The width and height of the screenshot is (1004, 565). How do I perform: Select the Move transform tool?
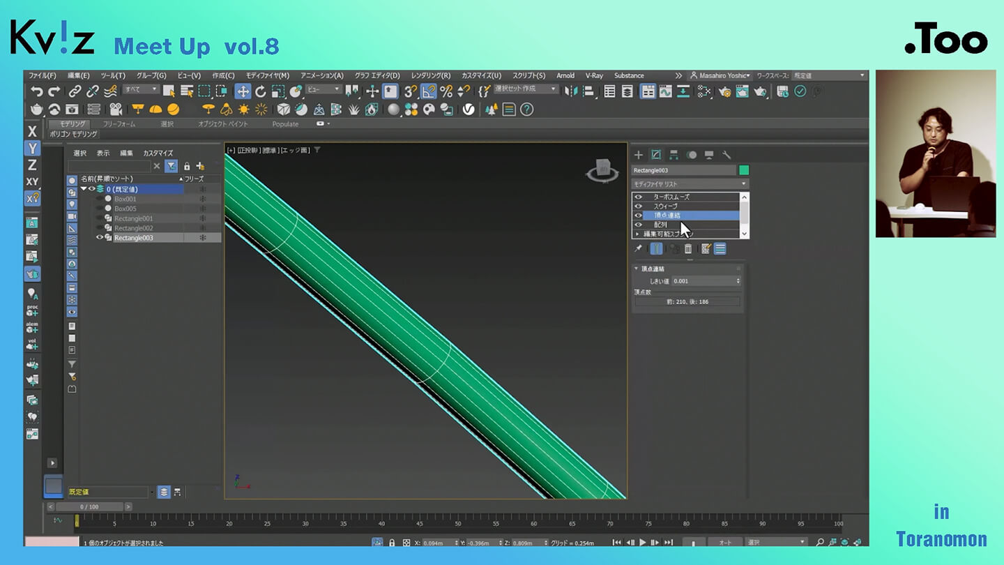click(243, 91)
